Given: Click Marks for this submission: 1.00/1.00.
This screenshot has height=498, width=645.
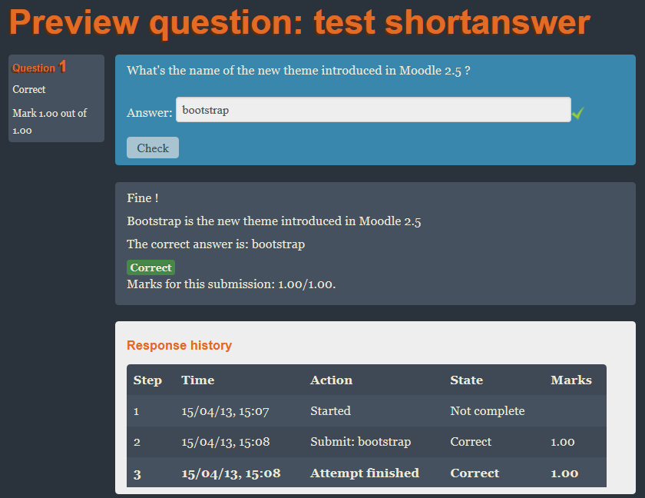Looking at the screenshot, I should (x=231, y=284).
